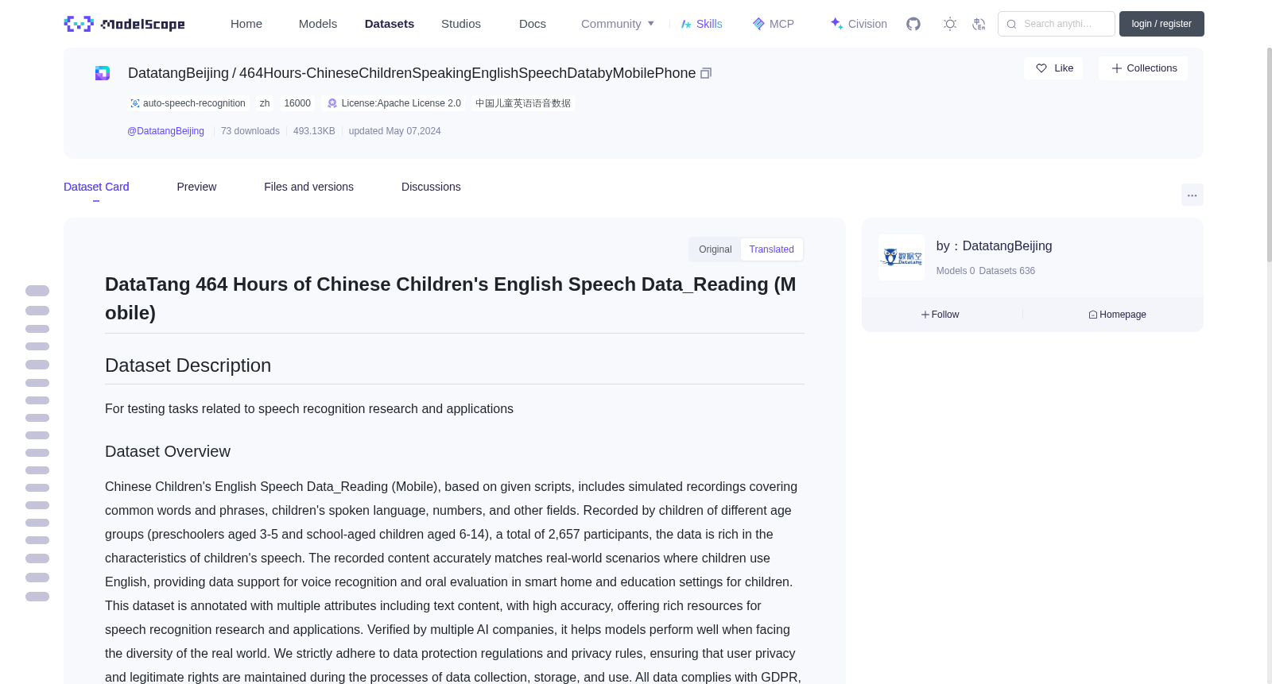
Task: Click the search magnifier icon
Action: point(1011,24)
